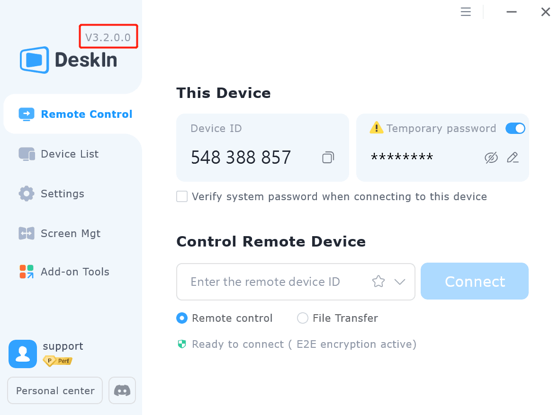This screenshot has width=559, height=415.
Task: Click the favorites star in remote ID field
Action: coord(378,282)
